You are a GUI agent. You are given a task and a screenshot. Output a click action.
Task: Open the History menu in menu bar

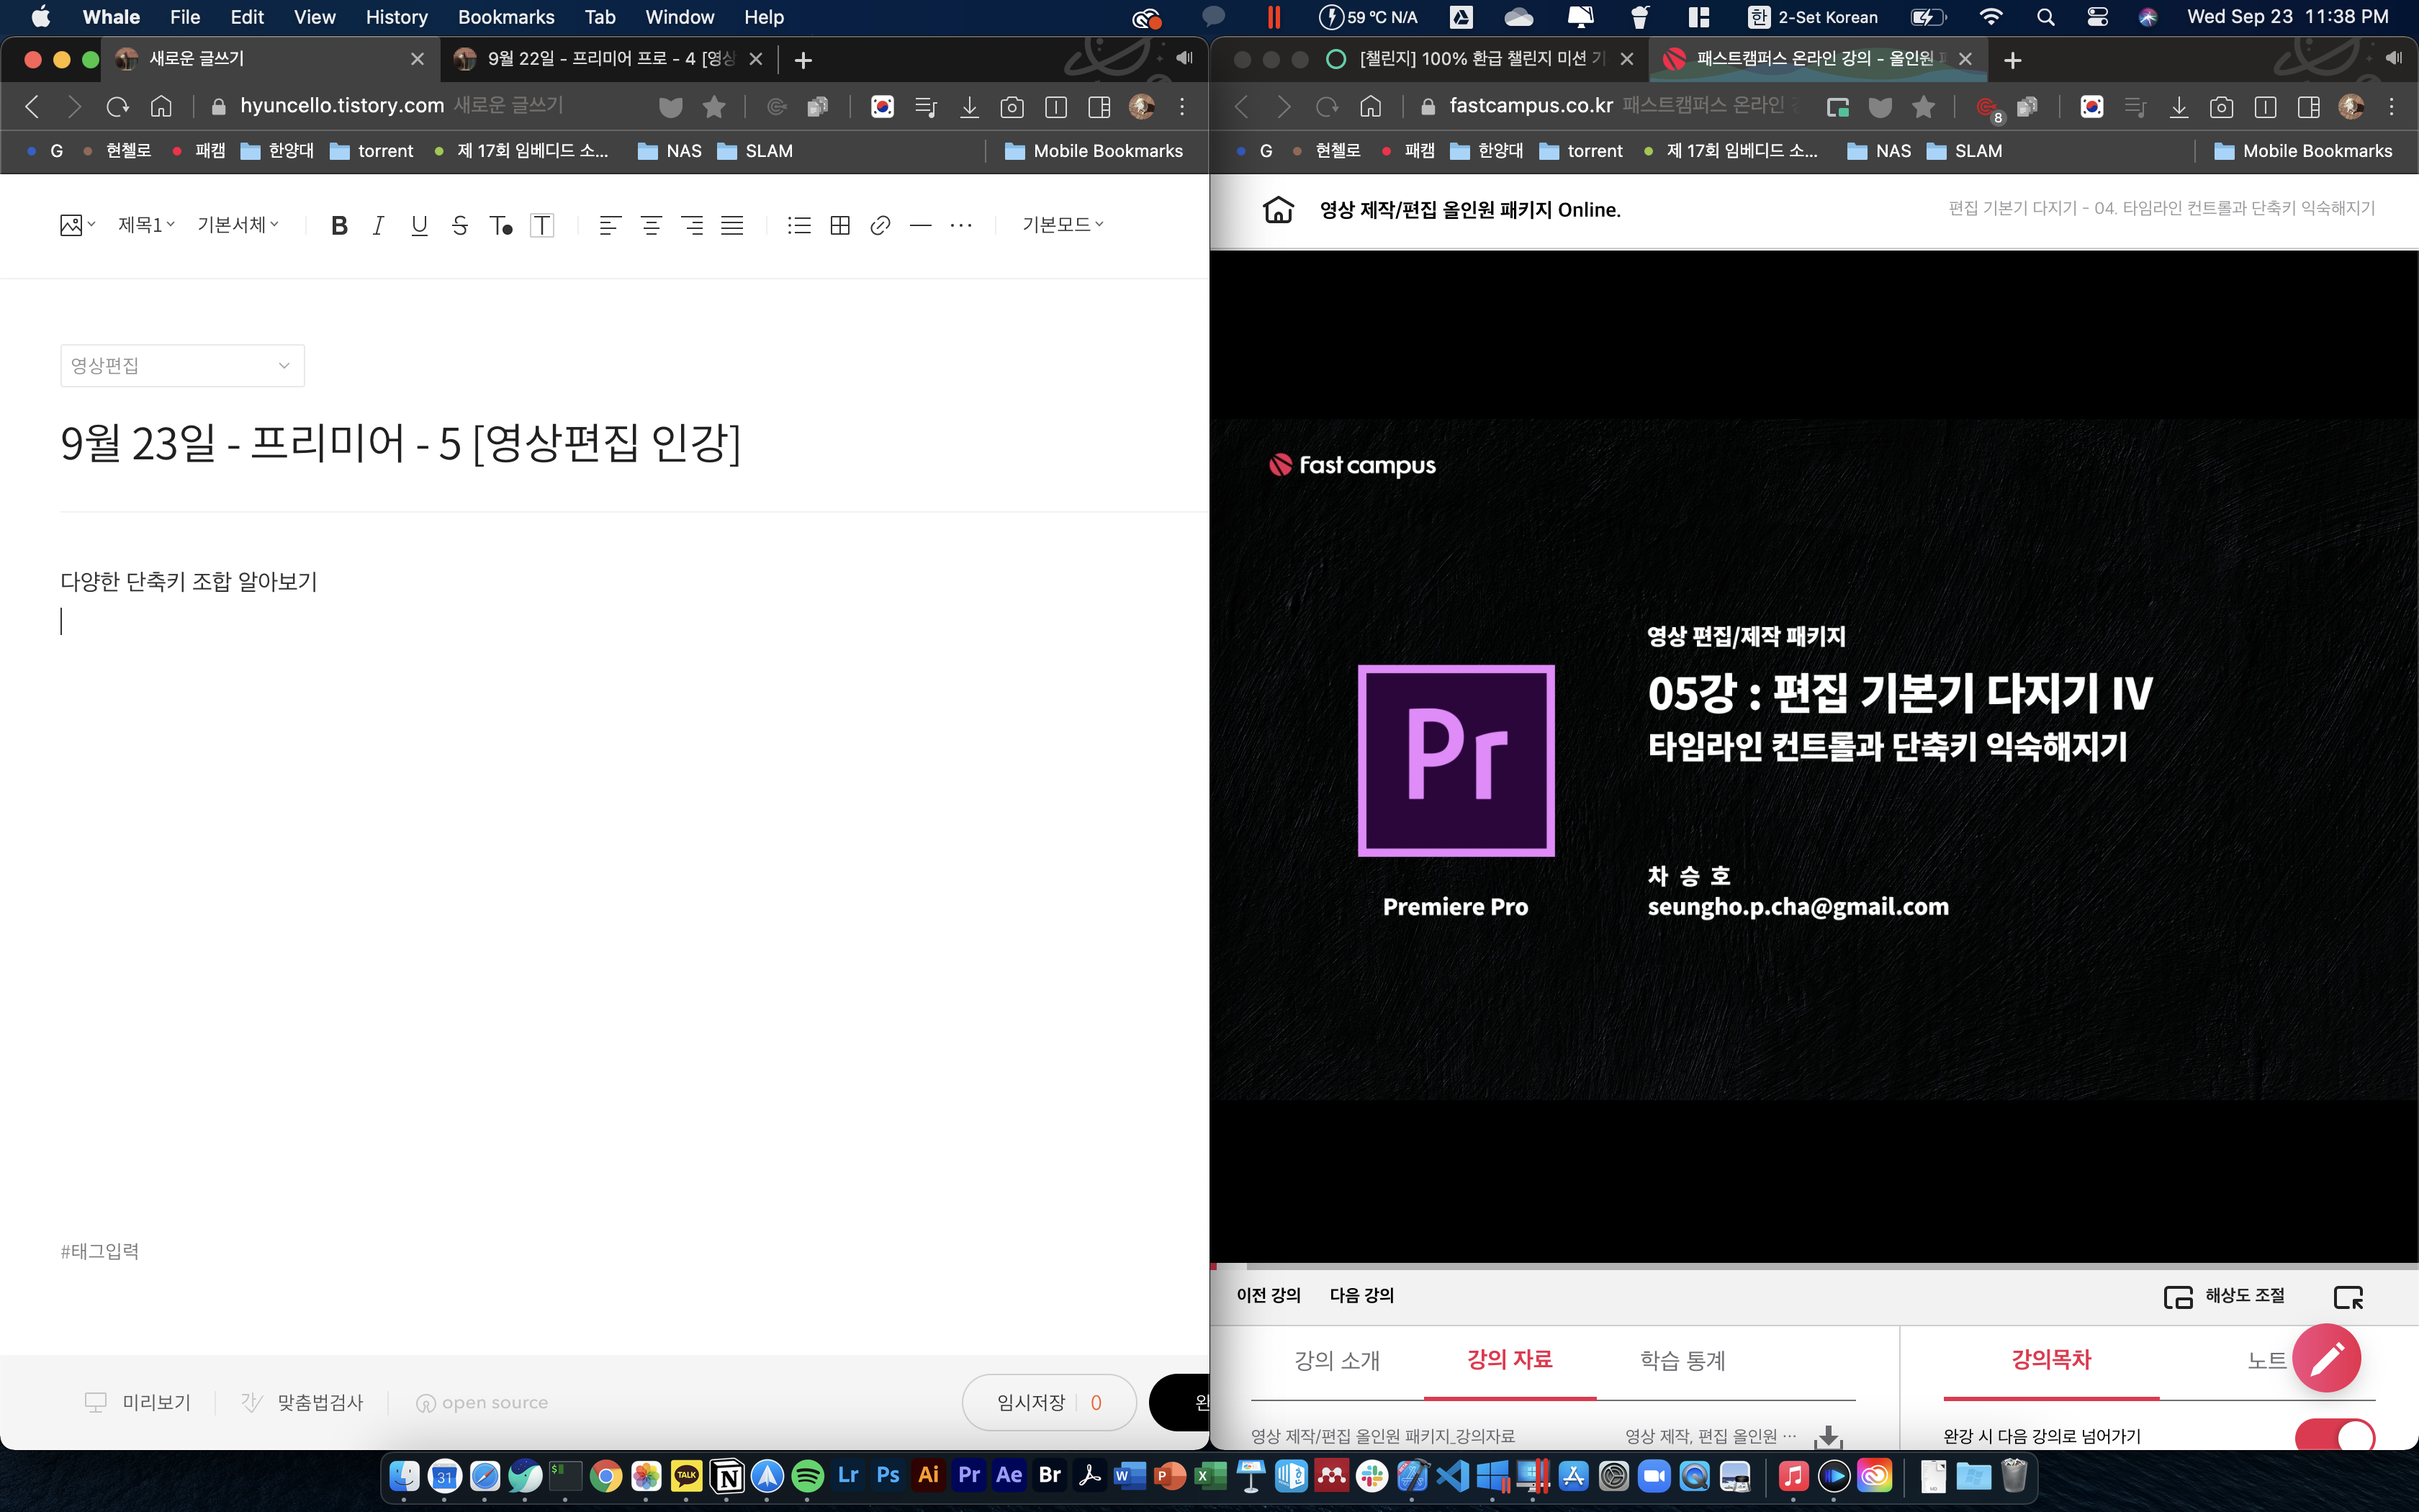396,17
